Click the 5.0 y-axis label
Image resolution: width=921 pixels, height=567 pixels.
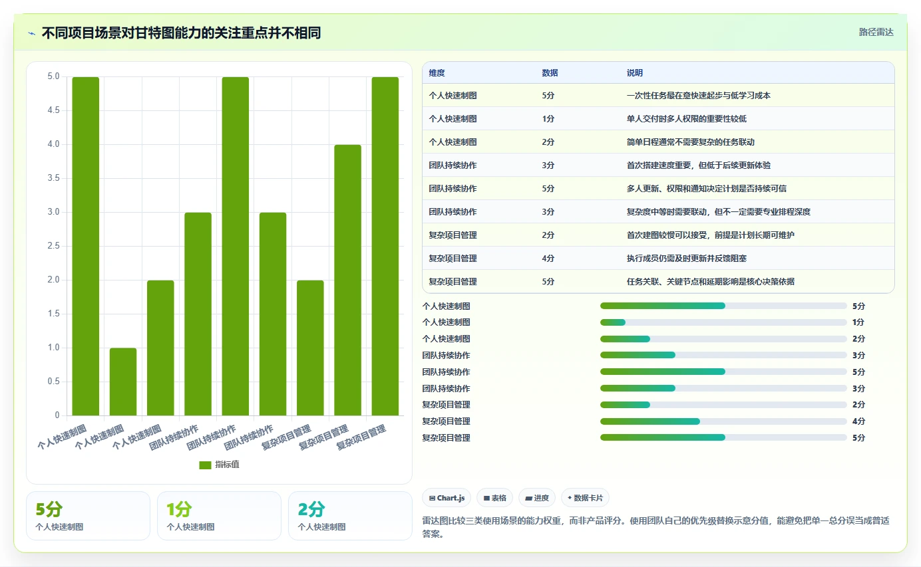click(53, 76)
